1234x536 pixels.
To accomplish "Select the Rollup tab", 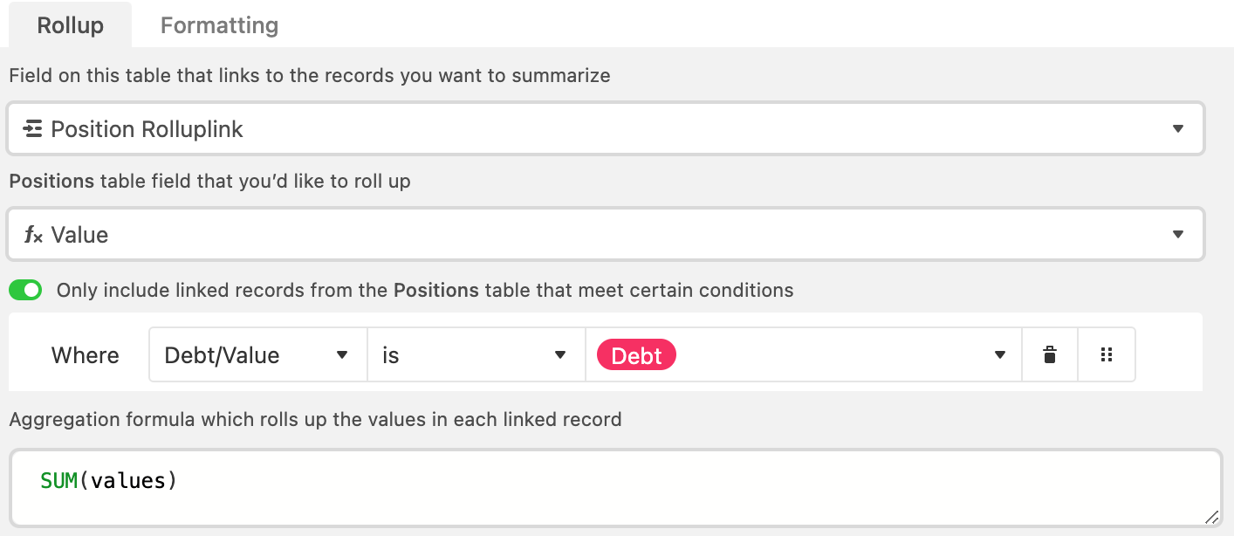I will [x=70, y=25].
